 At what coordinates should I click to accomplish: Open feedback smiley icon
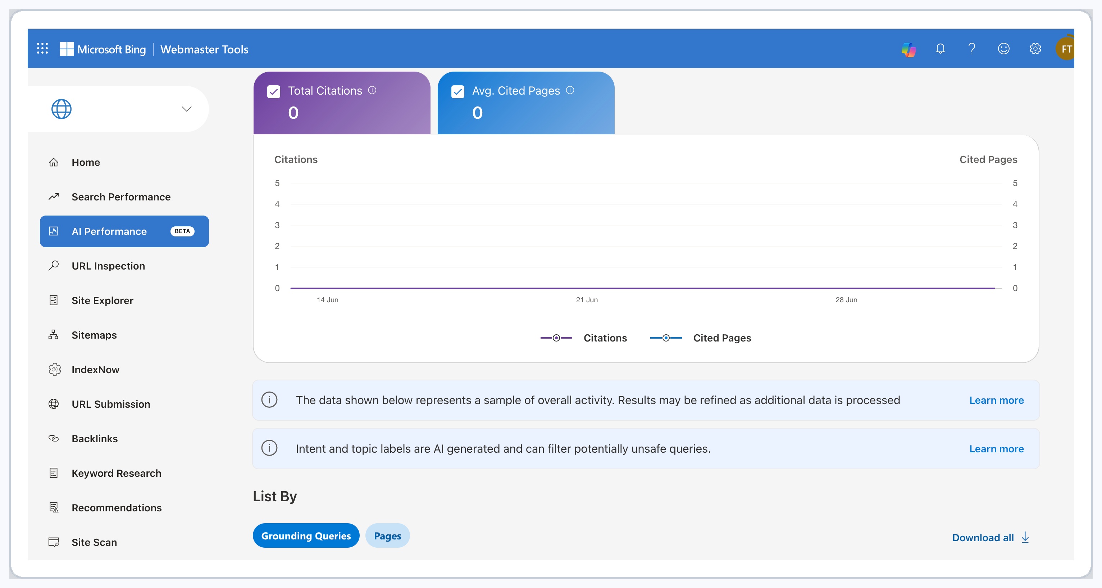(1003, 49)
